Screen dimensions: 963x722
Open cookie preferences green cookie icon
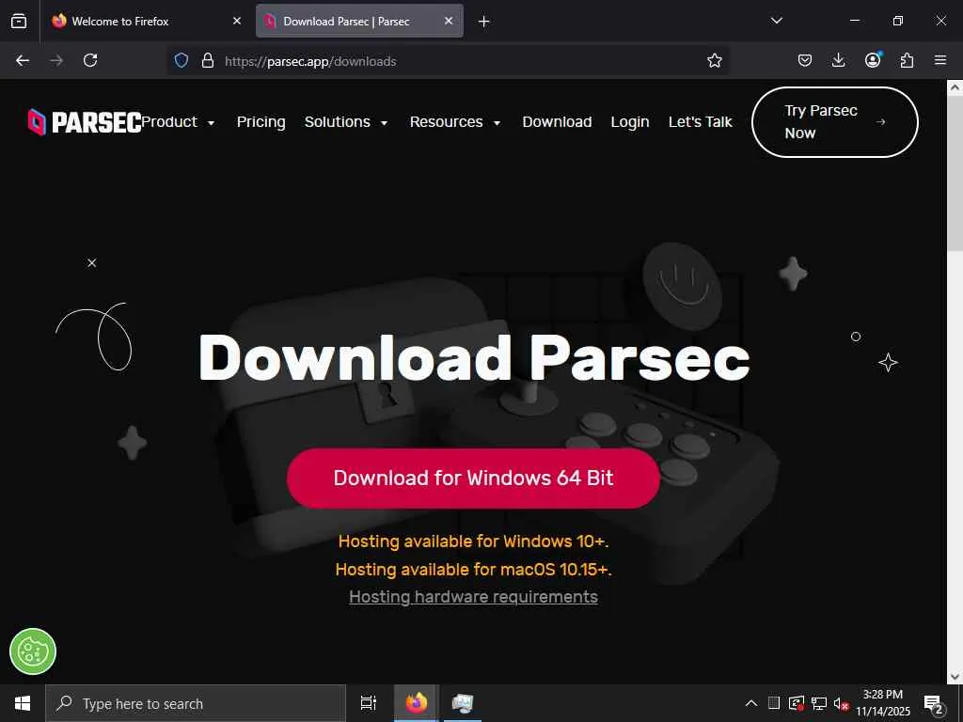[x=33, y=651]
